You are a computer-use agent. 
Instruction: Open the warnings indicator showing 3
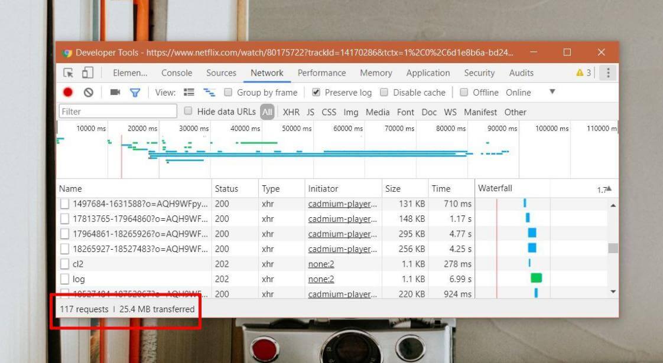pos(583,73)
